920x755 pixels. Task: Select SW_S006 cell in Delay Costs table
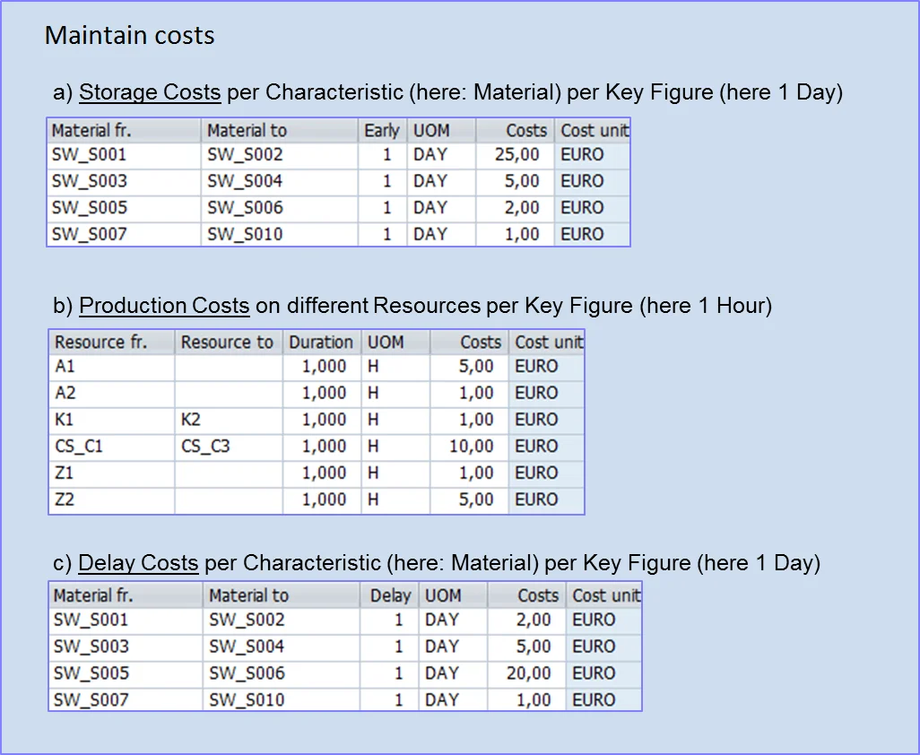click(282, 673)
